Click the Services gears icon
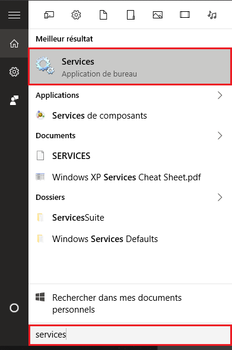This screenshot has height=350, width=232. pos(45,65)
